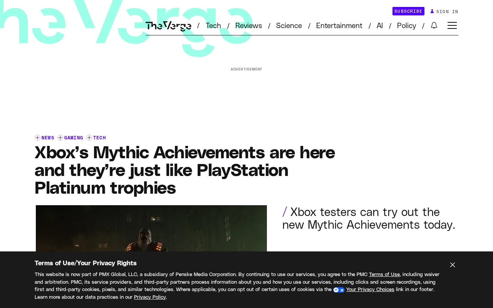Click 'Terms of Use/Your Privacy Rights' heading
Viewport: 493px width, 308px height.
tap(86, 263)
